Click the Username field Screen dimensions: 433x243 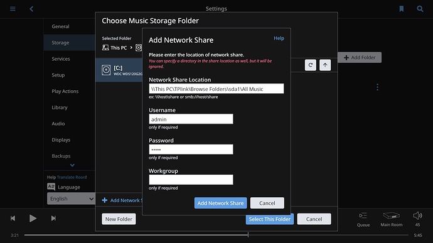[191, 119]
